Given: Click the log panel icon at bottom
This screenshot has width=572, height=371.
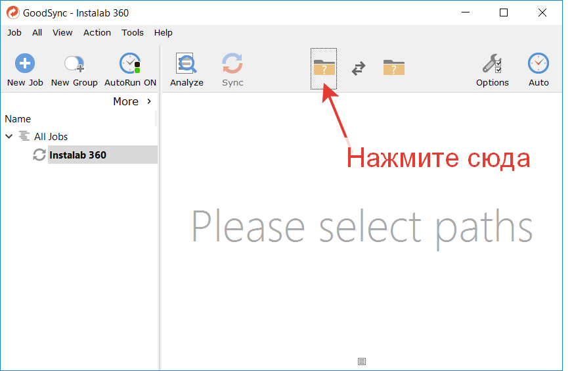Looking at the screenshot, I should [x=361, y=362].
